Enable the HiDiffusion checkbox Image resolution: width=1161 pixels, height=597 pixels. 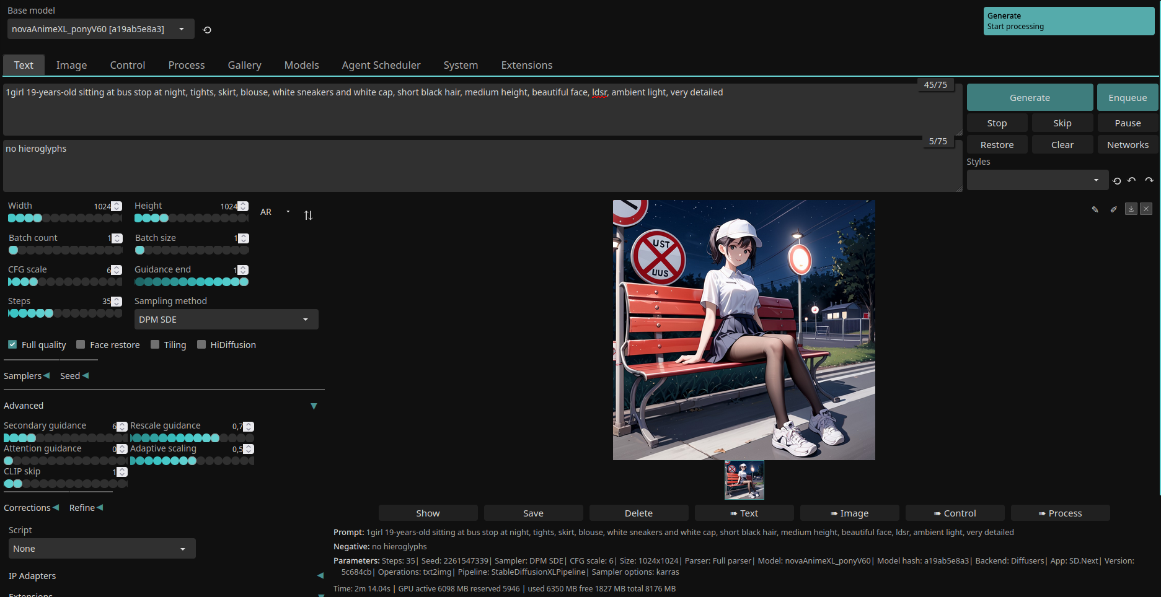coord(201,344)
